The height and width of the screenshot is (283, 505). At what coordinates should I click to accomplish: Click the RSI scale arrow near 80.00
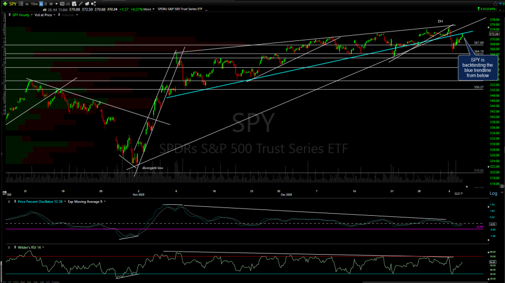488,253
